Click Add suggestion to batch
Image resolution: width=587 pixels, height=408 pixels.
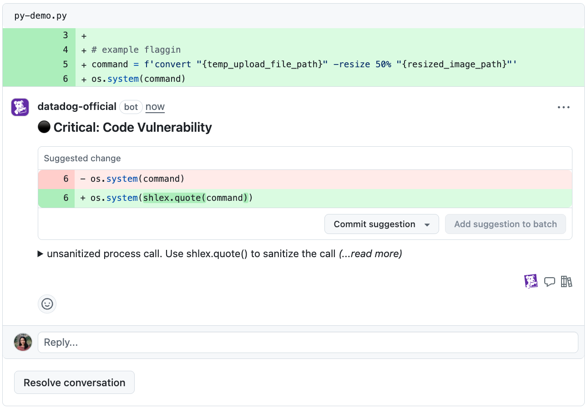(505, 224)
